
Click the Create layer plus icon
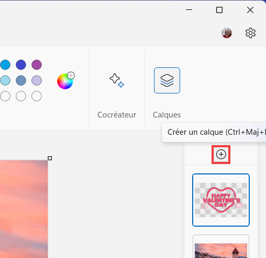221,155
